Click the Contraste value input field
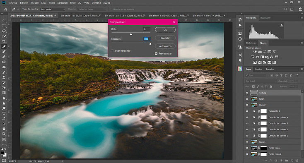The width and height of the screenshot is (304, 163). (x=147, y=39)
